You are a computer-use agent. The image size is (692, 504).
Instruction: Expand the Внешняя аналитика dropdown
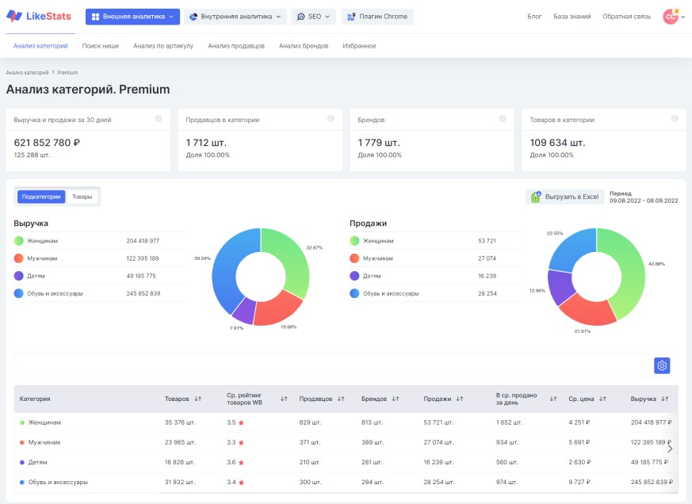(x=132, y=17)
